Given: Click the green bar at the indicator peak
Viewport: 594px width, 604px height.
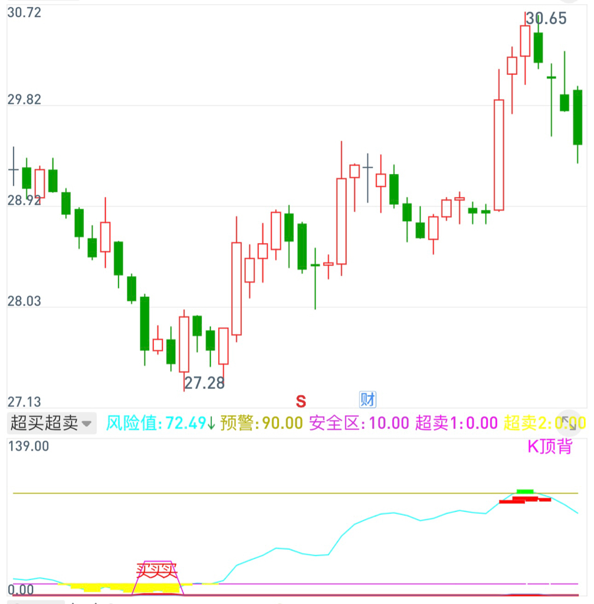Looking at the screenshot, I should pyautogui.click(x=524, y=491).
